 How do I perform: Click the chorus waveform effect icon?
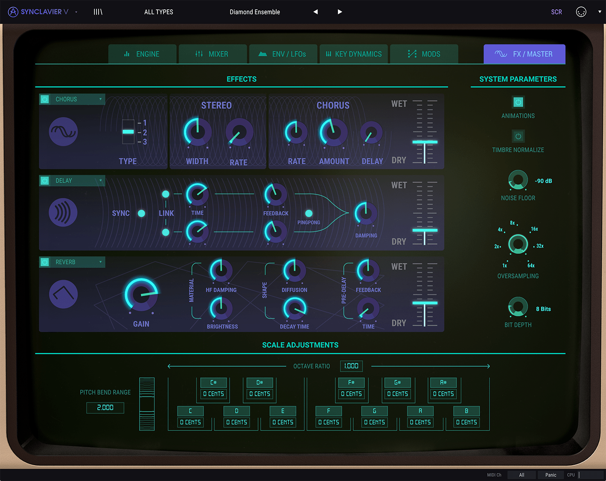pyautogui.click(x=63, y=132)
